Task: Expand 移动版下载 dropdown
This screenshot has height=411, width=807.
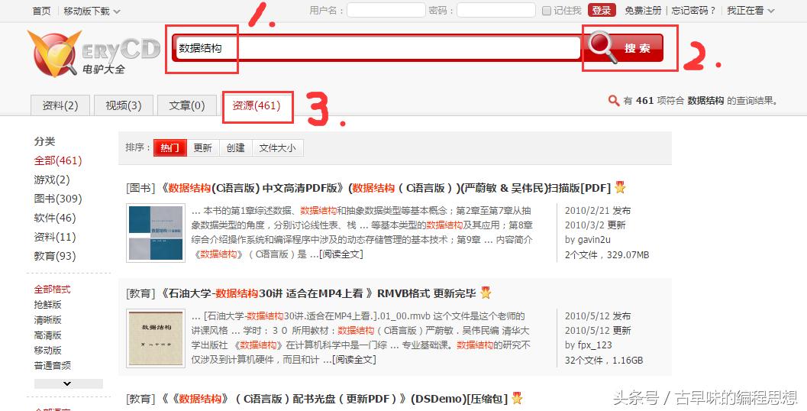Action: pyautogui.click(x=92, y=11)
